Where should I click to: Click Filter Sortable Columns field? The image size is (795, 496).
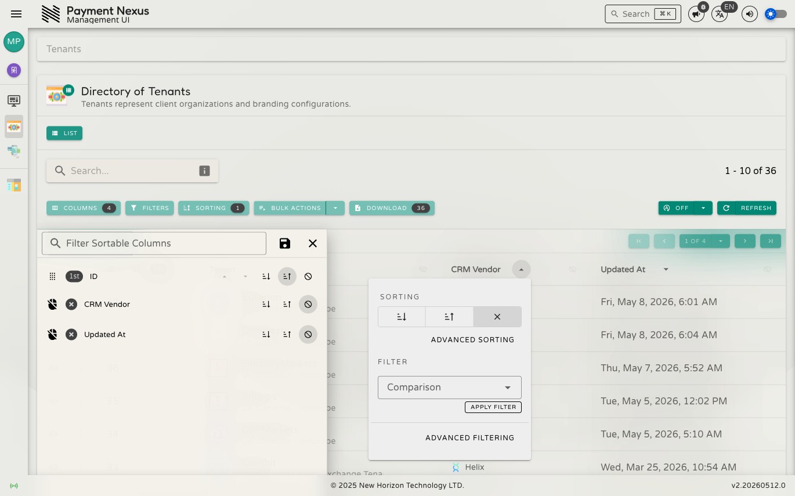(x=154, y=243)
